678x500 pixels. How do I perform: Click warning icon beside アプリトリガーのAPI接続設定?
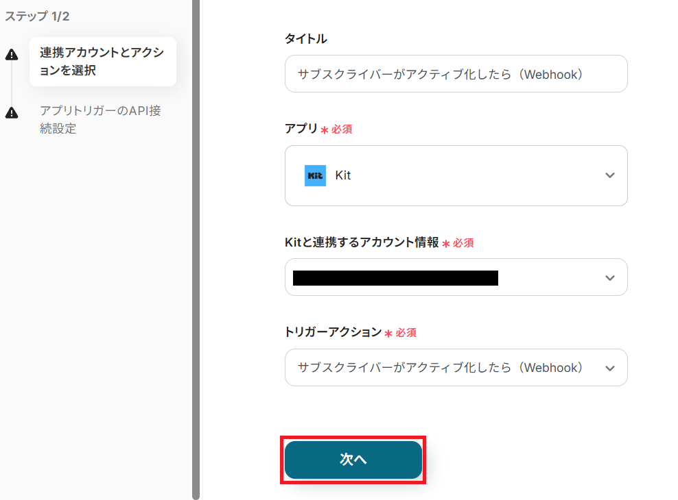[12, 113]
